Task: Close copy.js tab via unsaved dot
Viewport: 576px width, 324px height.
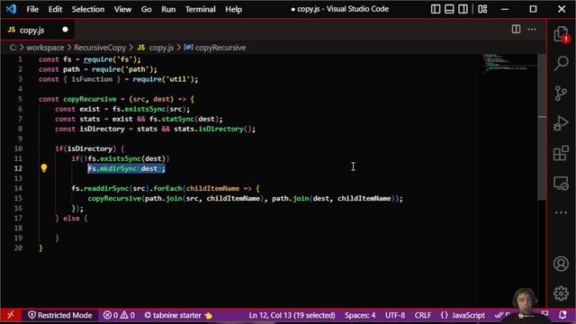Action: 65,30
